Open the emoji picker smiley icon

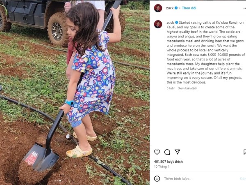(157, 178)
